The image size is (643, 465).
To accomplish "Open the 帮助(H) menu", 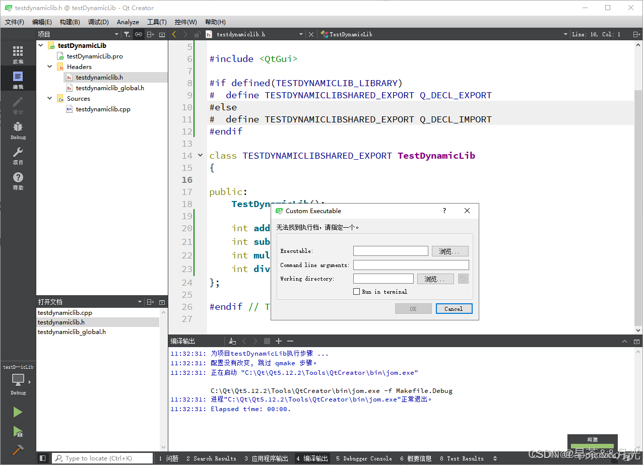I will coord(215,22).
